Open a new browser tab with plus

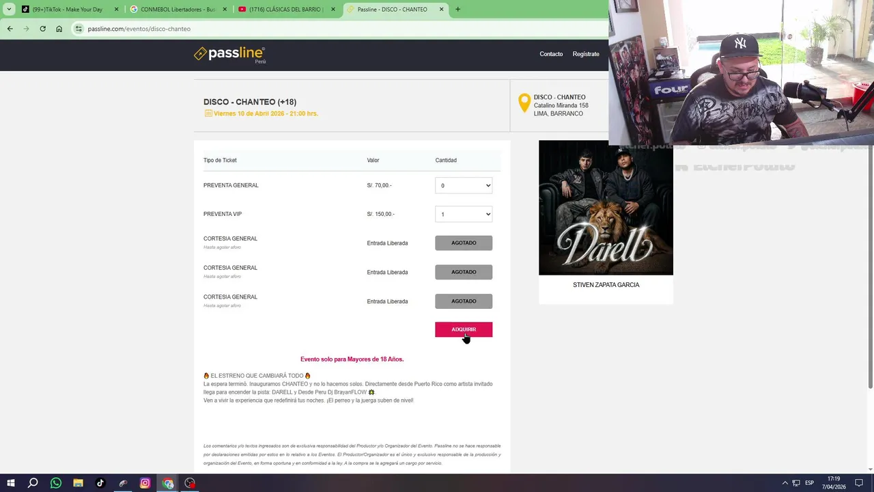point(457,10)
